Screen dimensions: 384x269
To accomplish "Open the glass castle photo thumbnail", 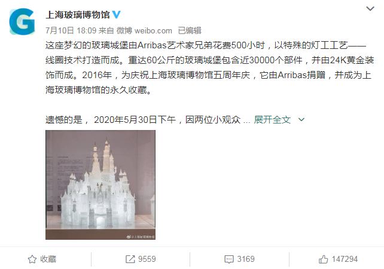I will pyautogui.click(x=100, y=185).
